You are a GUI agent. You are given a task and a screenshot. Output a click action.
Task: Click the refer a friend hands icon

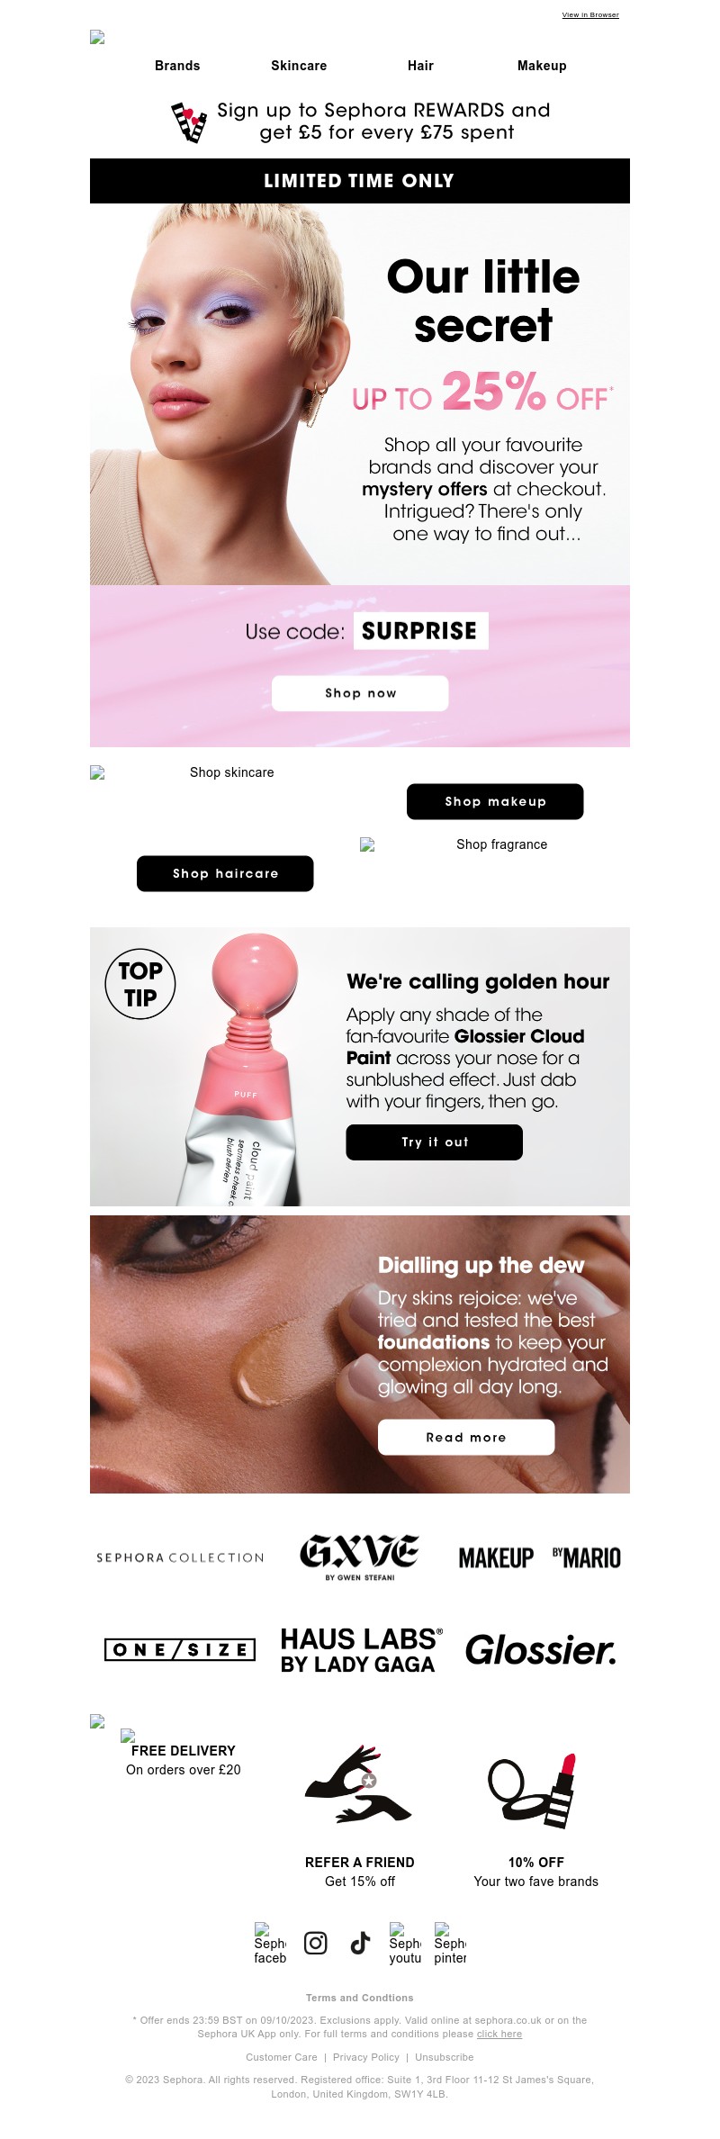click(x=358, y=1783)
